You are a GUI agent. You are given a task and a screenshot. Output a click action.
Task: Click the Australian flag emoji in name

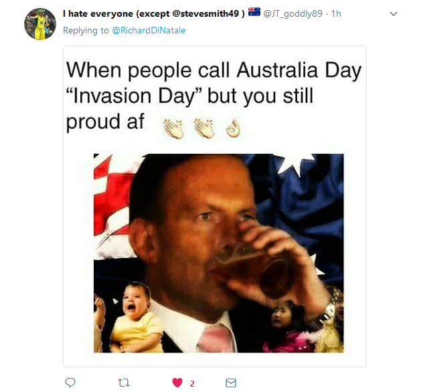[254, 12]
